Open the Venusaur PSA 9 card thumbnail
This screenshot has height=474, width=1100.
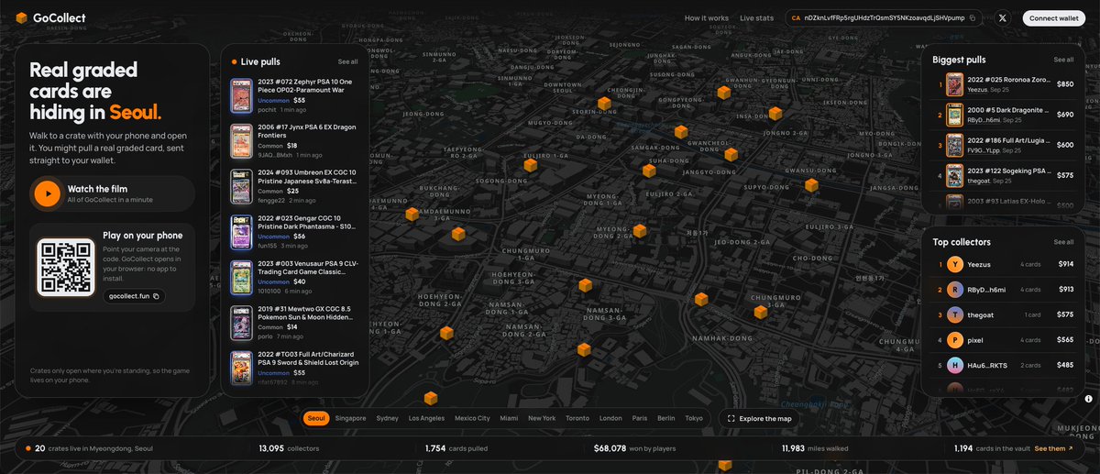(242, 277)
